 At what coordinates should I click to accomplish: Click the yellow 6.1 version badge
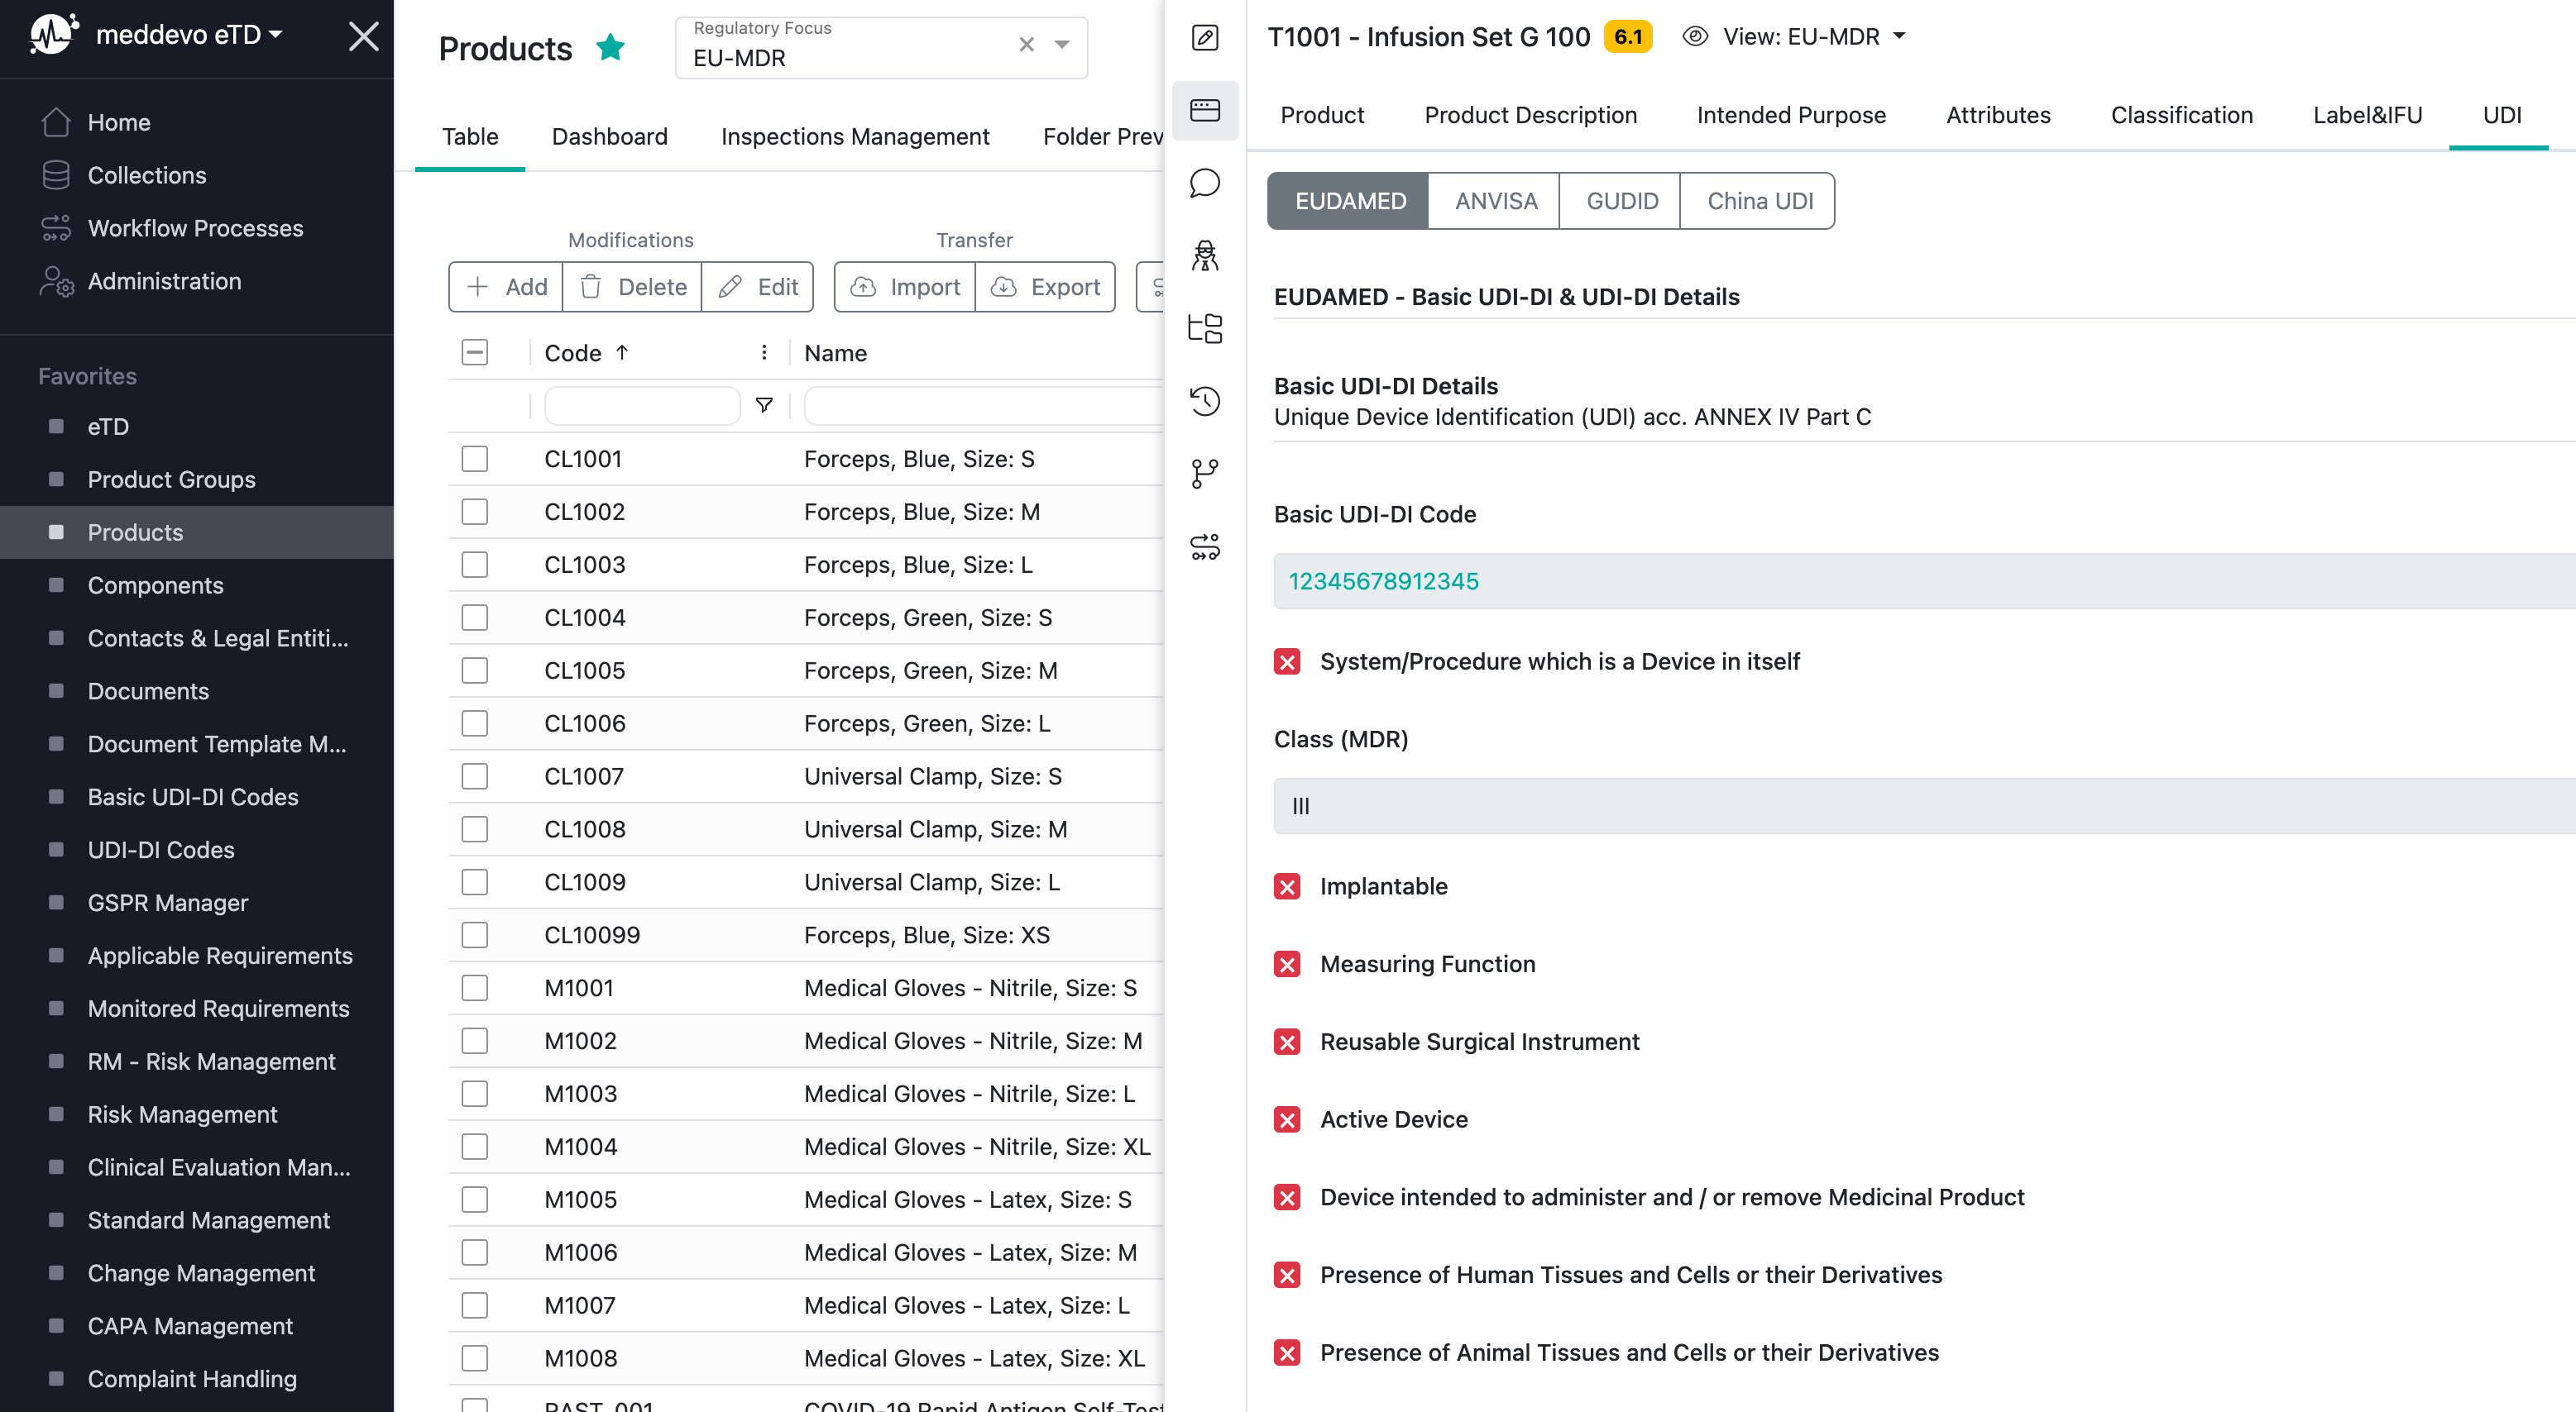click(x=1627, y=37)
